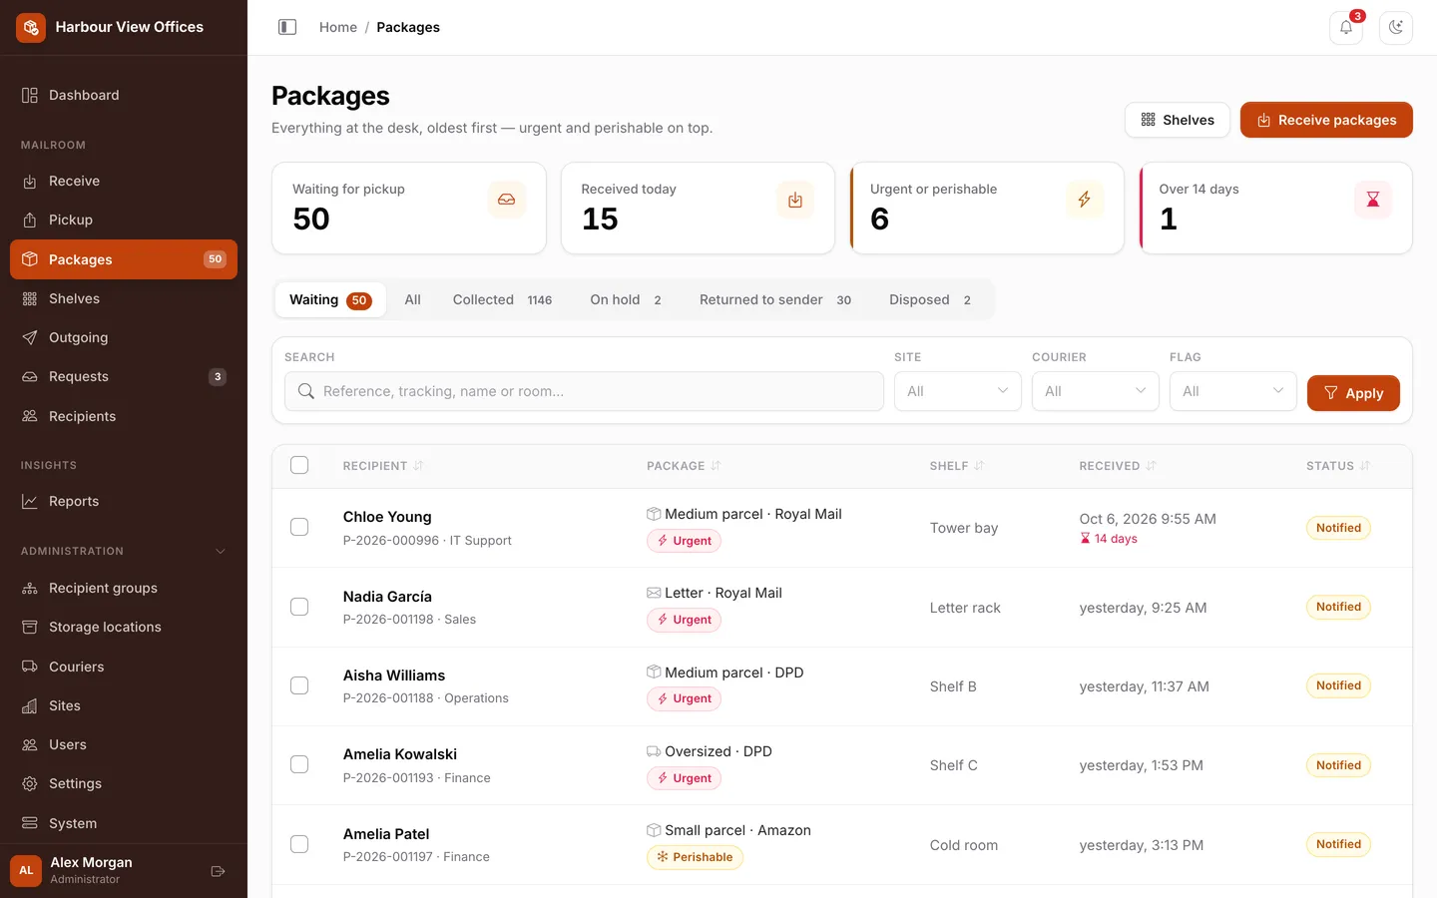Click the sign-out icon beside Alex Morgan

click(x=218, y=871)
